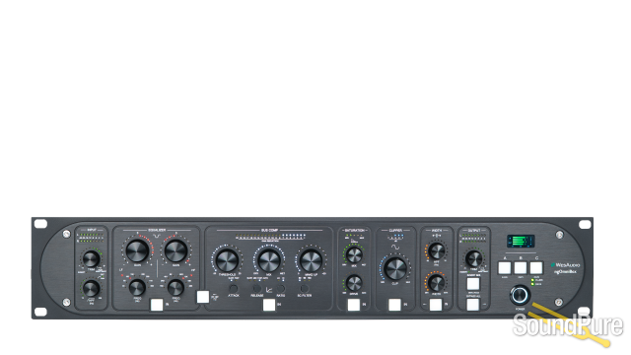Click the Output TRIM knob
The height and width of the screenshot is (355, 631).
tap(473, 258)
